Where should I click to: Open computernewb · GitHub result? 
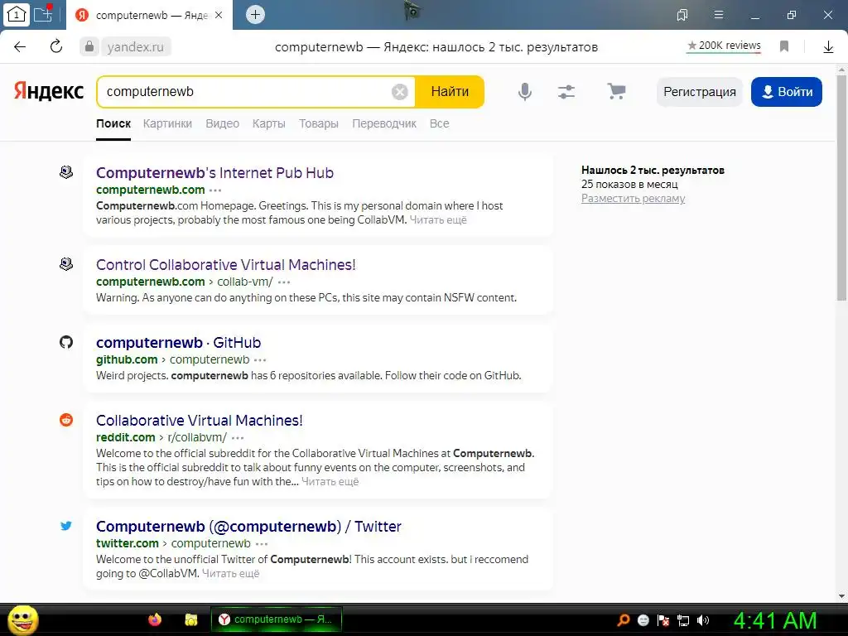[x=179, y=342]
